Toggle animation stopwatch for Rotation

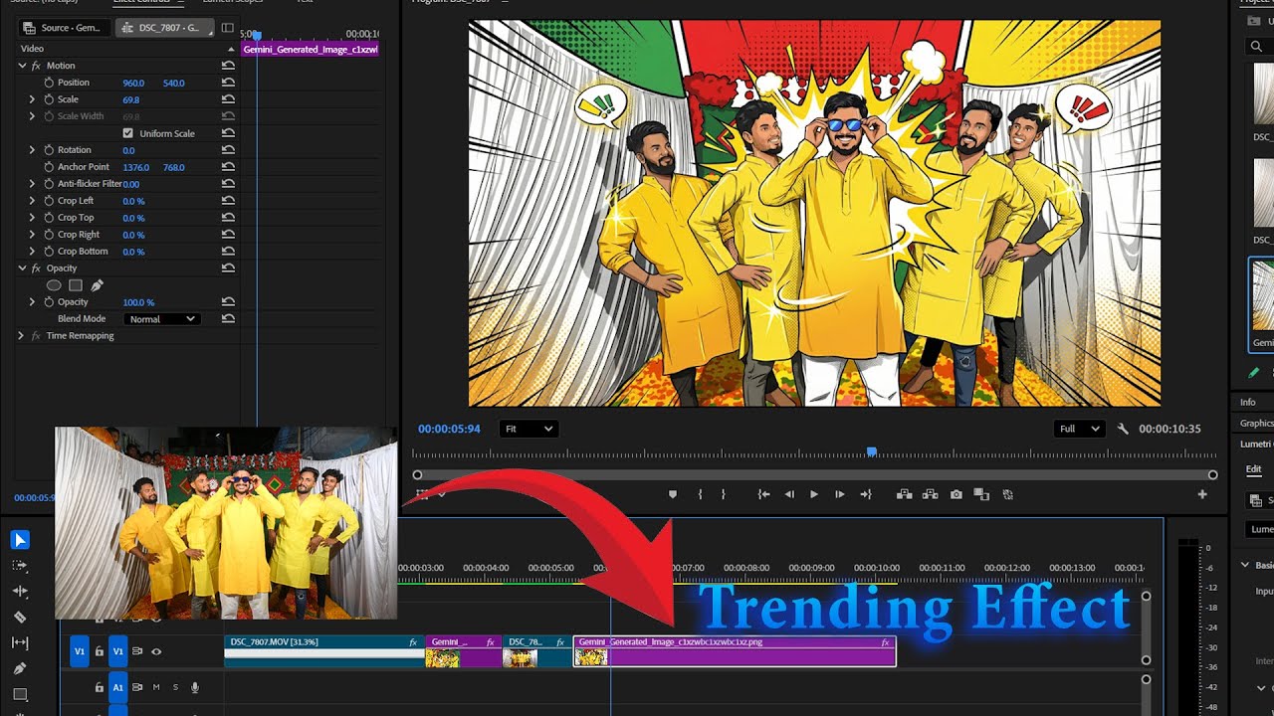click(x=49, y=150)
